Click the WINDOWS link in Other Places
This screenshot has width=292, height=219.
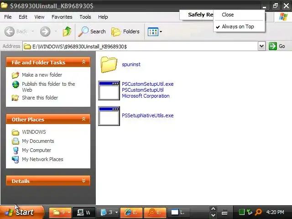34,132
